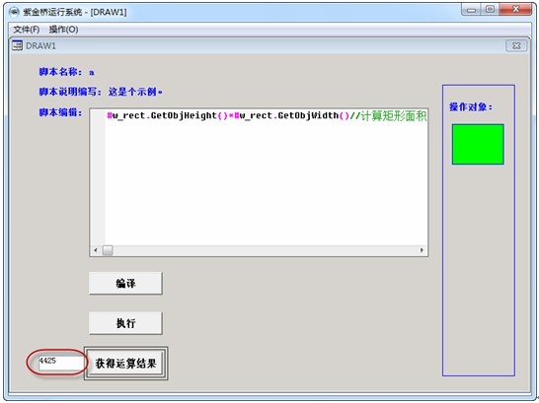Click the 紫金桥 application icon in title bar

pos(14,12)
